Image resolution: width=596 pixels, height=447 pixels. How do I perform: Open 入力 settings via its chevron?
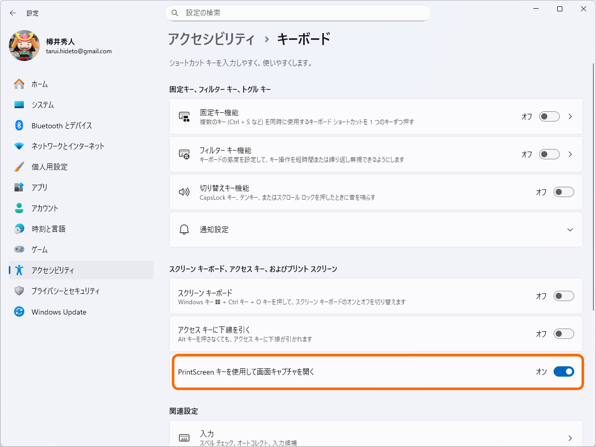point(570,437)
